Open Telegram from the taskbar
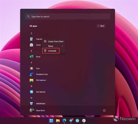 tap(71, 121)
